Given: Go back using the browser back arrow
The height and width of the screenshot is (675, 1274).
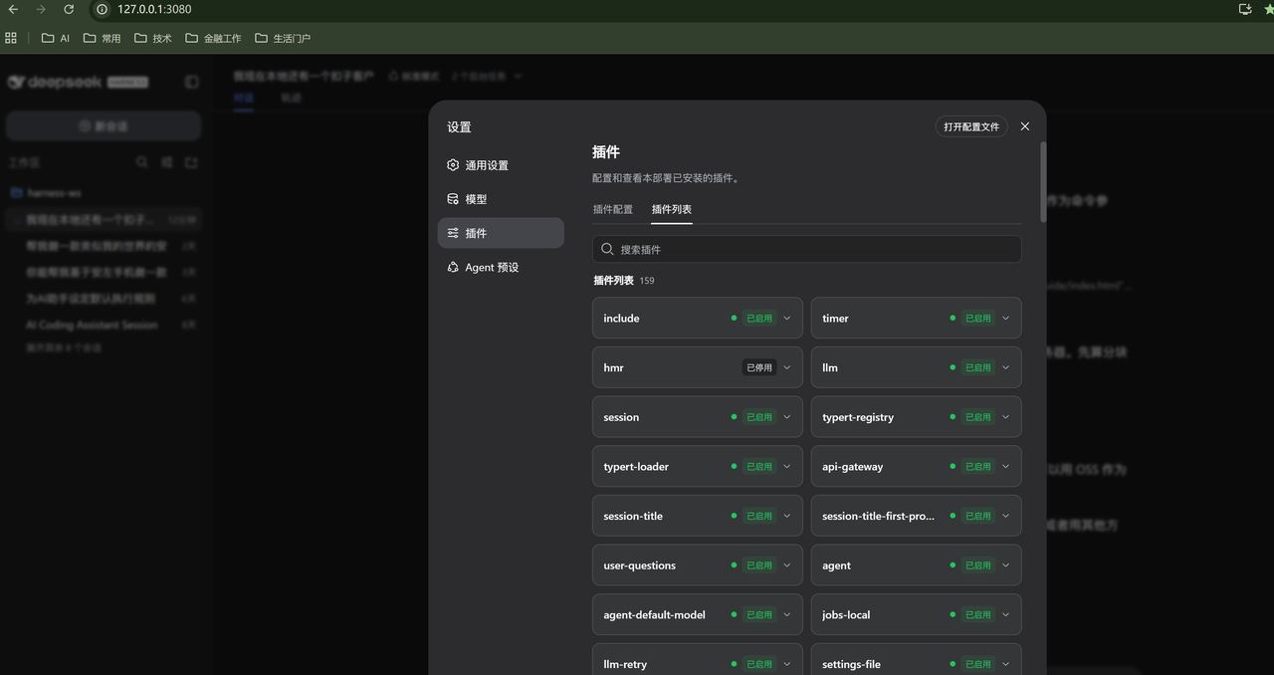Looking at the screenshot, I should pyautogui.click(x=13, y=9).
